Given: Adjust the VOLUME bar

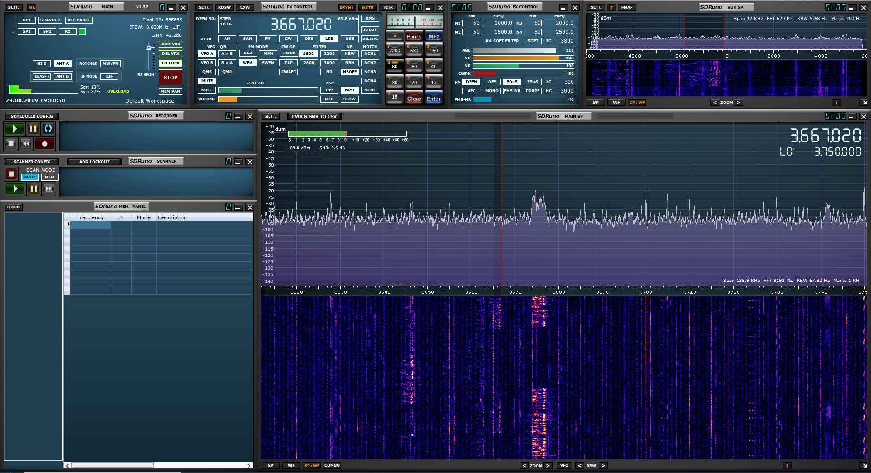Looking at the screenshot, I should click(x=268, y=99).
